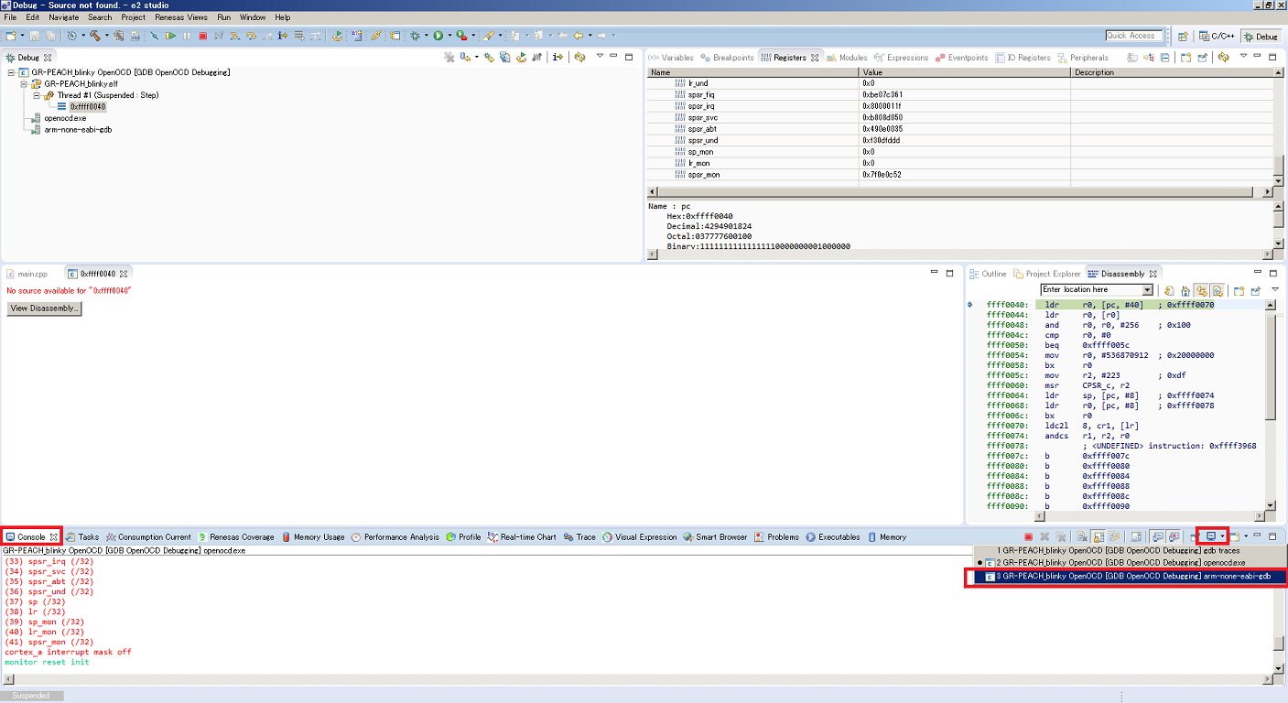This screenshot has height=703, width=1288.
Task: Click Step Over in the main toolbar
Action: pos(251,36)
